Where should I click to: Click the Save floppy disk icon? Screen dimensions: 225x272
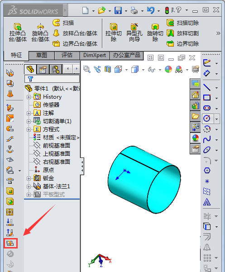tap(118, 10)
